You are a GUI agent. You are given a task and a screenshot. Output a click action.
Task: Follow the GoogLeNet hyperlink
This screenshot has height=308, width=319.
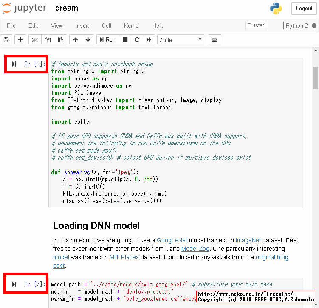[172, 240]
